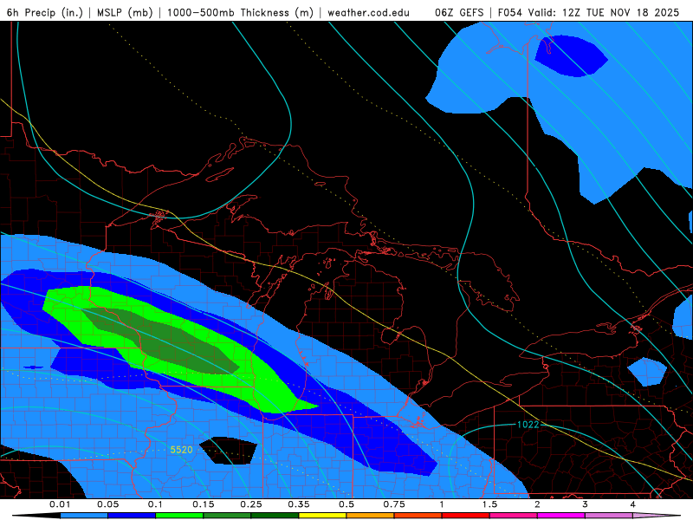693x520 pixels.
Task: Click the 0.75 legend value
Action: click(394, 504)
